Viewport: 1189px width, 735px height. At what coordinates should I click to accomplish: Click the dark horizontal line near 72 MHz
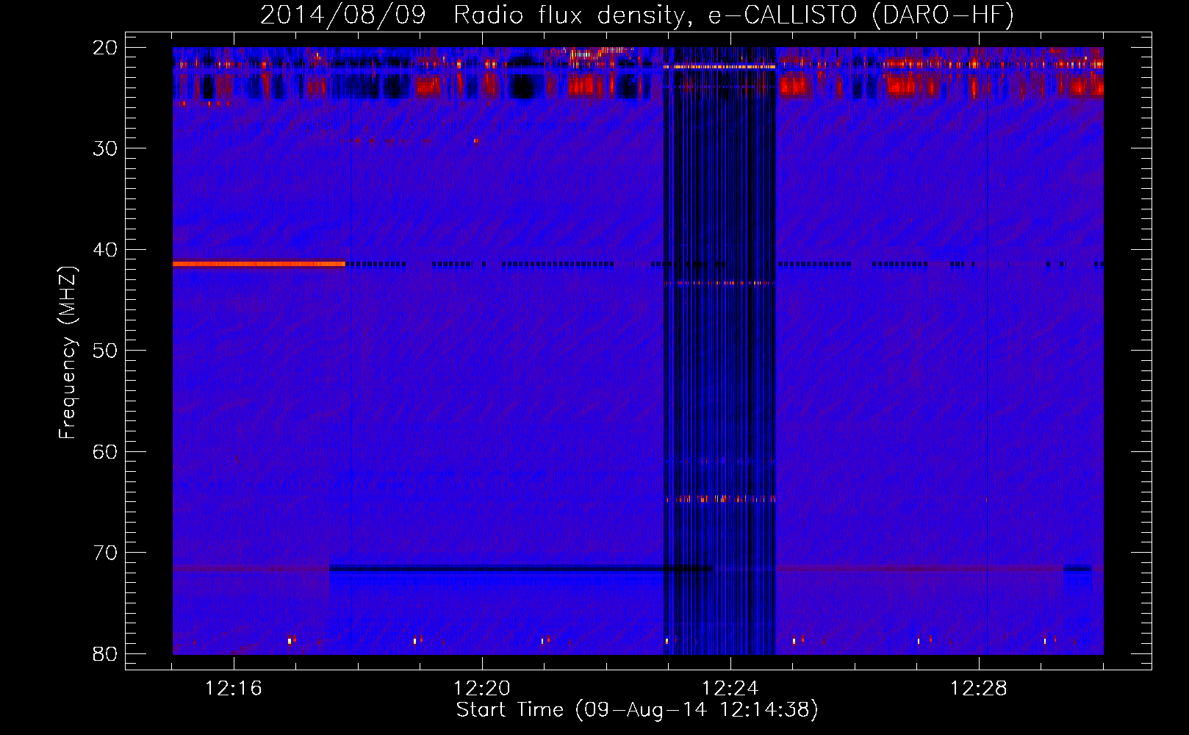[x=520, y=568]
